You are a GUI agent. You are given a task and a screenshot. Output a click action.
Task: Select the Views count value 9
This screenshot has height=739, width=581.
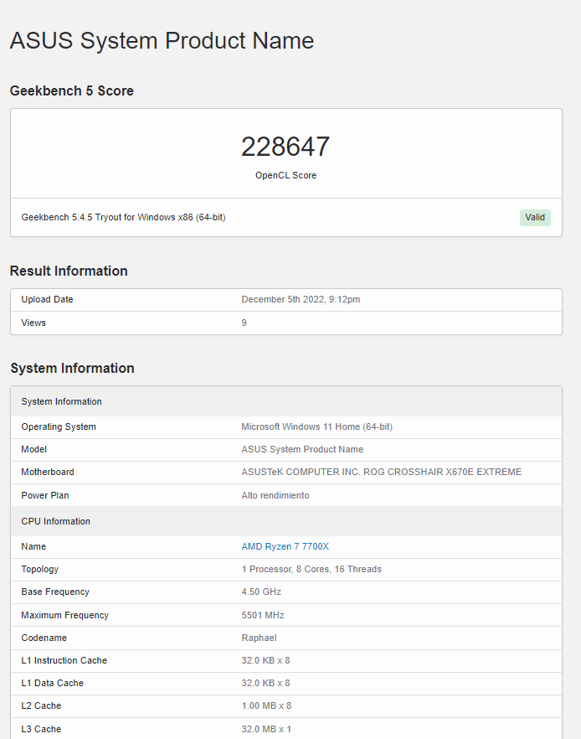tap(244, 323)
